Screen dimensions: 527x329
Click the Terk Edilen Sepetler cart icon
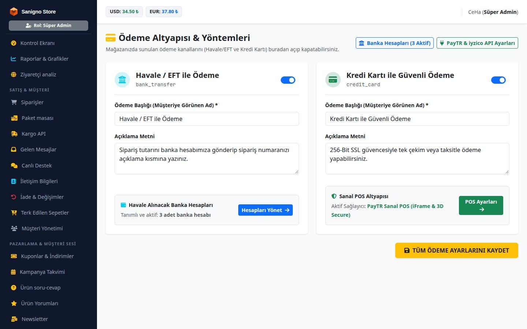[x=14, y=213]
